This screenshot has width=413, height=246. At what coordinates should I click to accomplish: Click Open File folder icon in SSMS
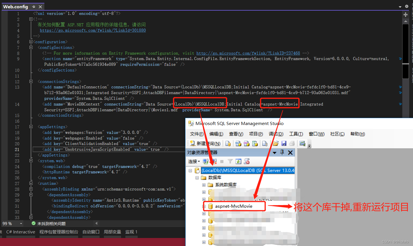click(x=276, y=143)
